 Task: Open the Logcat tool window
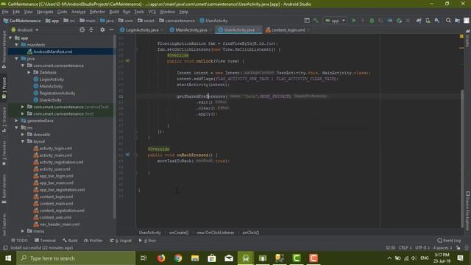(121, 241)
